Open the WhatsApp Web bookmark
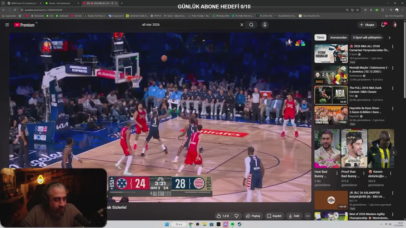 tap(221, 16)
